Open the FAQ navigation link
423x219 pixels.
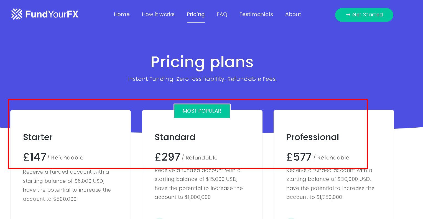tap(222, 14)
